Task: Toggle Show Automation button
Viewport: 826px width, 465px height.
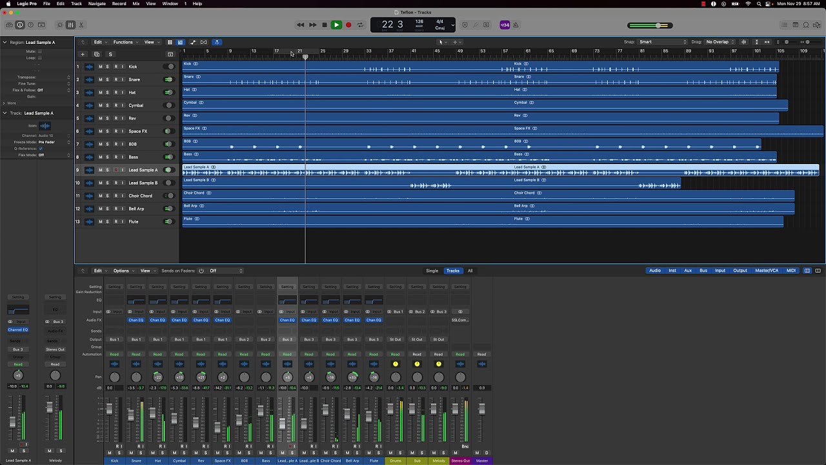Action: [192, 42]
